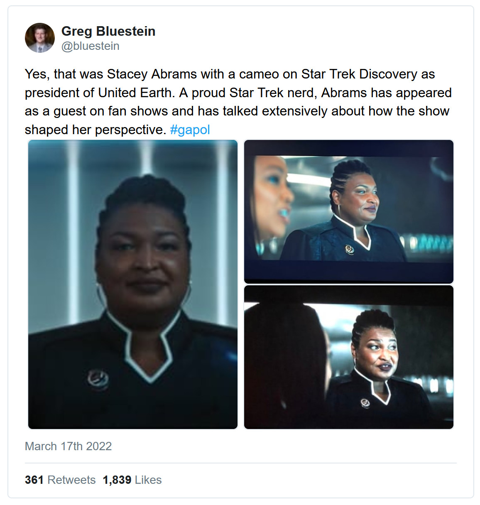
Task: Show the 361 count of retweets
Action: [x=34, y=480]
